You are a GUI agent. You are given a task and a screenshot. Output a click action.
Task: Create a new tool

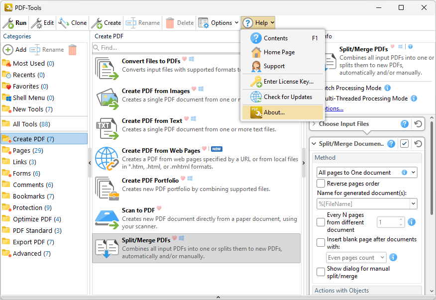(106, 23)
